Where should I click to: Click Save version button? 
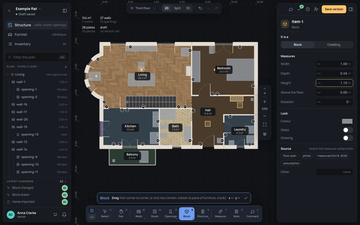click(334, 9)
